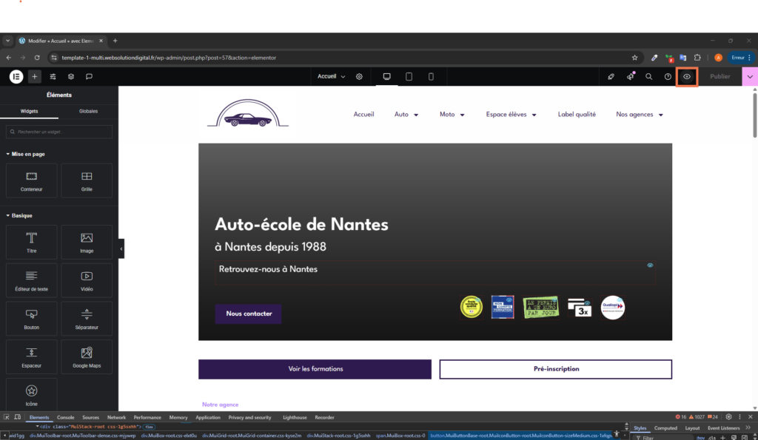Click the Nous contacter button
The height and width of the screenshot is (440, 758).
point(248,314)
